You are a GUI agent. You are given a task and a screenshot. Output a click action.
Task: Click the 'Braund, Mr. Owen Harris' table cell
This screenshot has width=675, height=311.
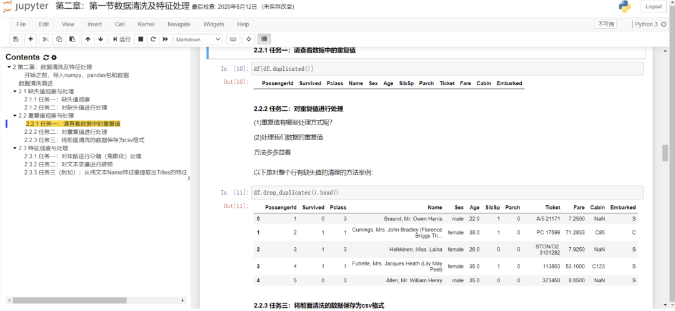click(x=412, y=219)
